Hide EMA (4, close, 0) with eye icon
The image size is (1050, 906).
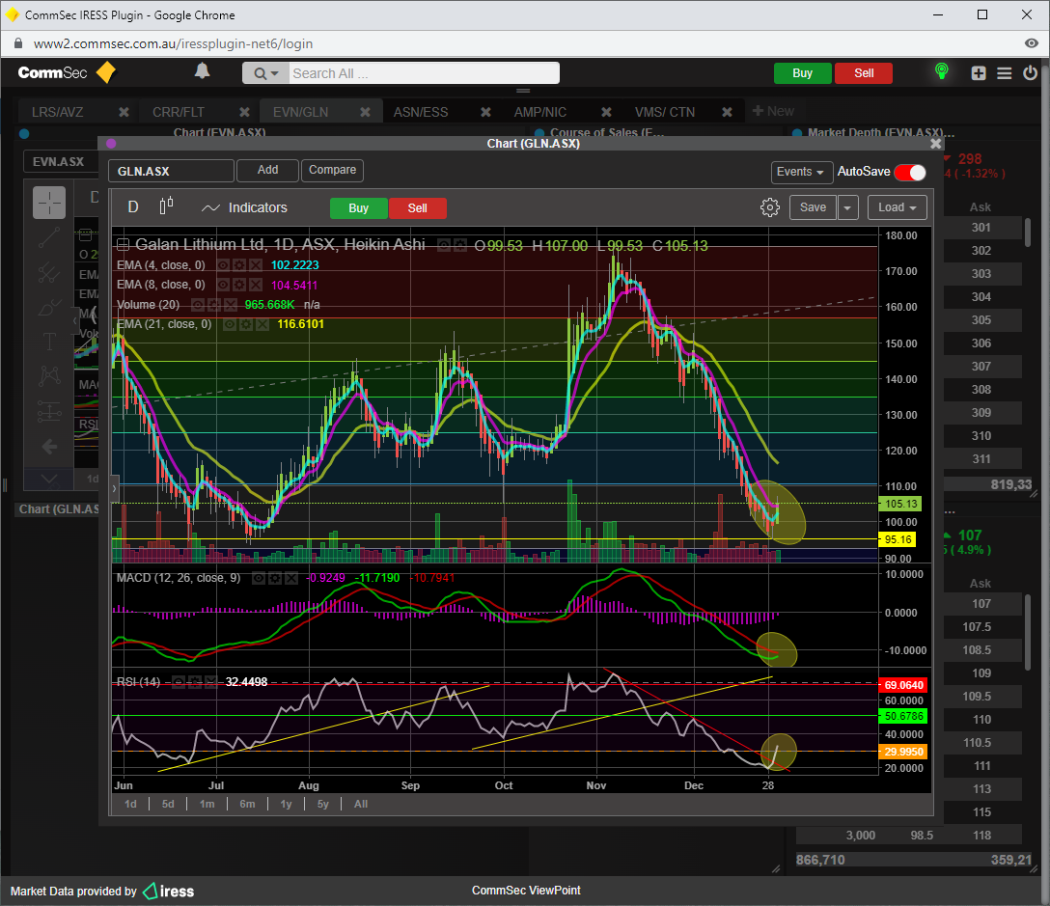click(223, 265)
